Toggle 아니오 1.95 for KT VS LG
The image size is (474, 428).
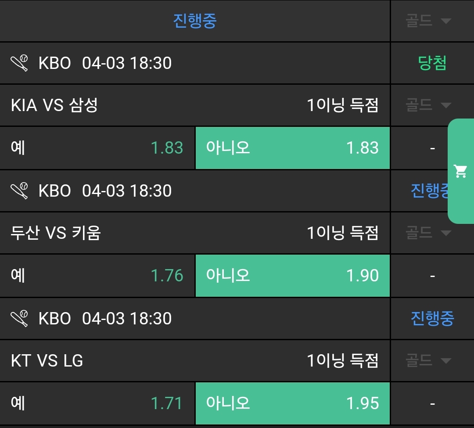pos(292,403)
